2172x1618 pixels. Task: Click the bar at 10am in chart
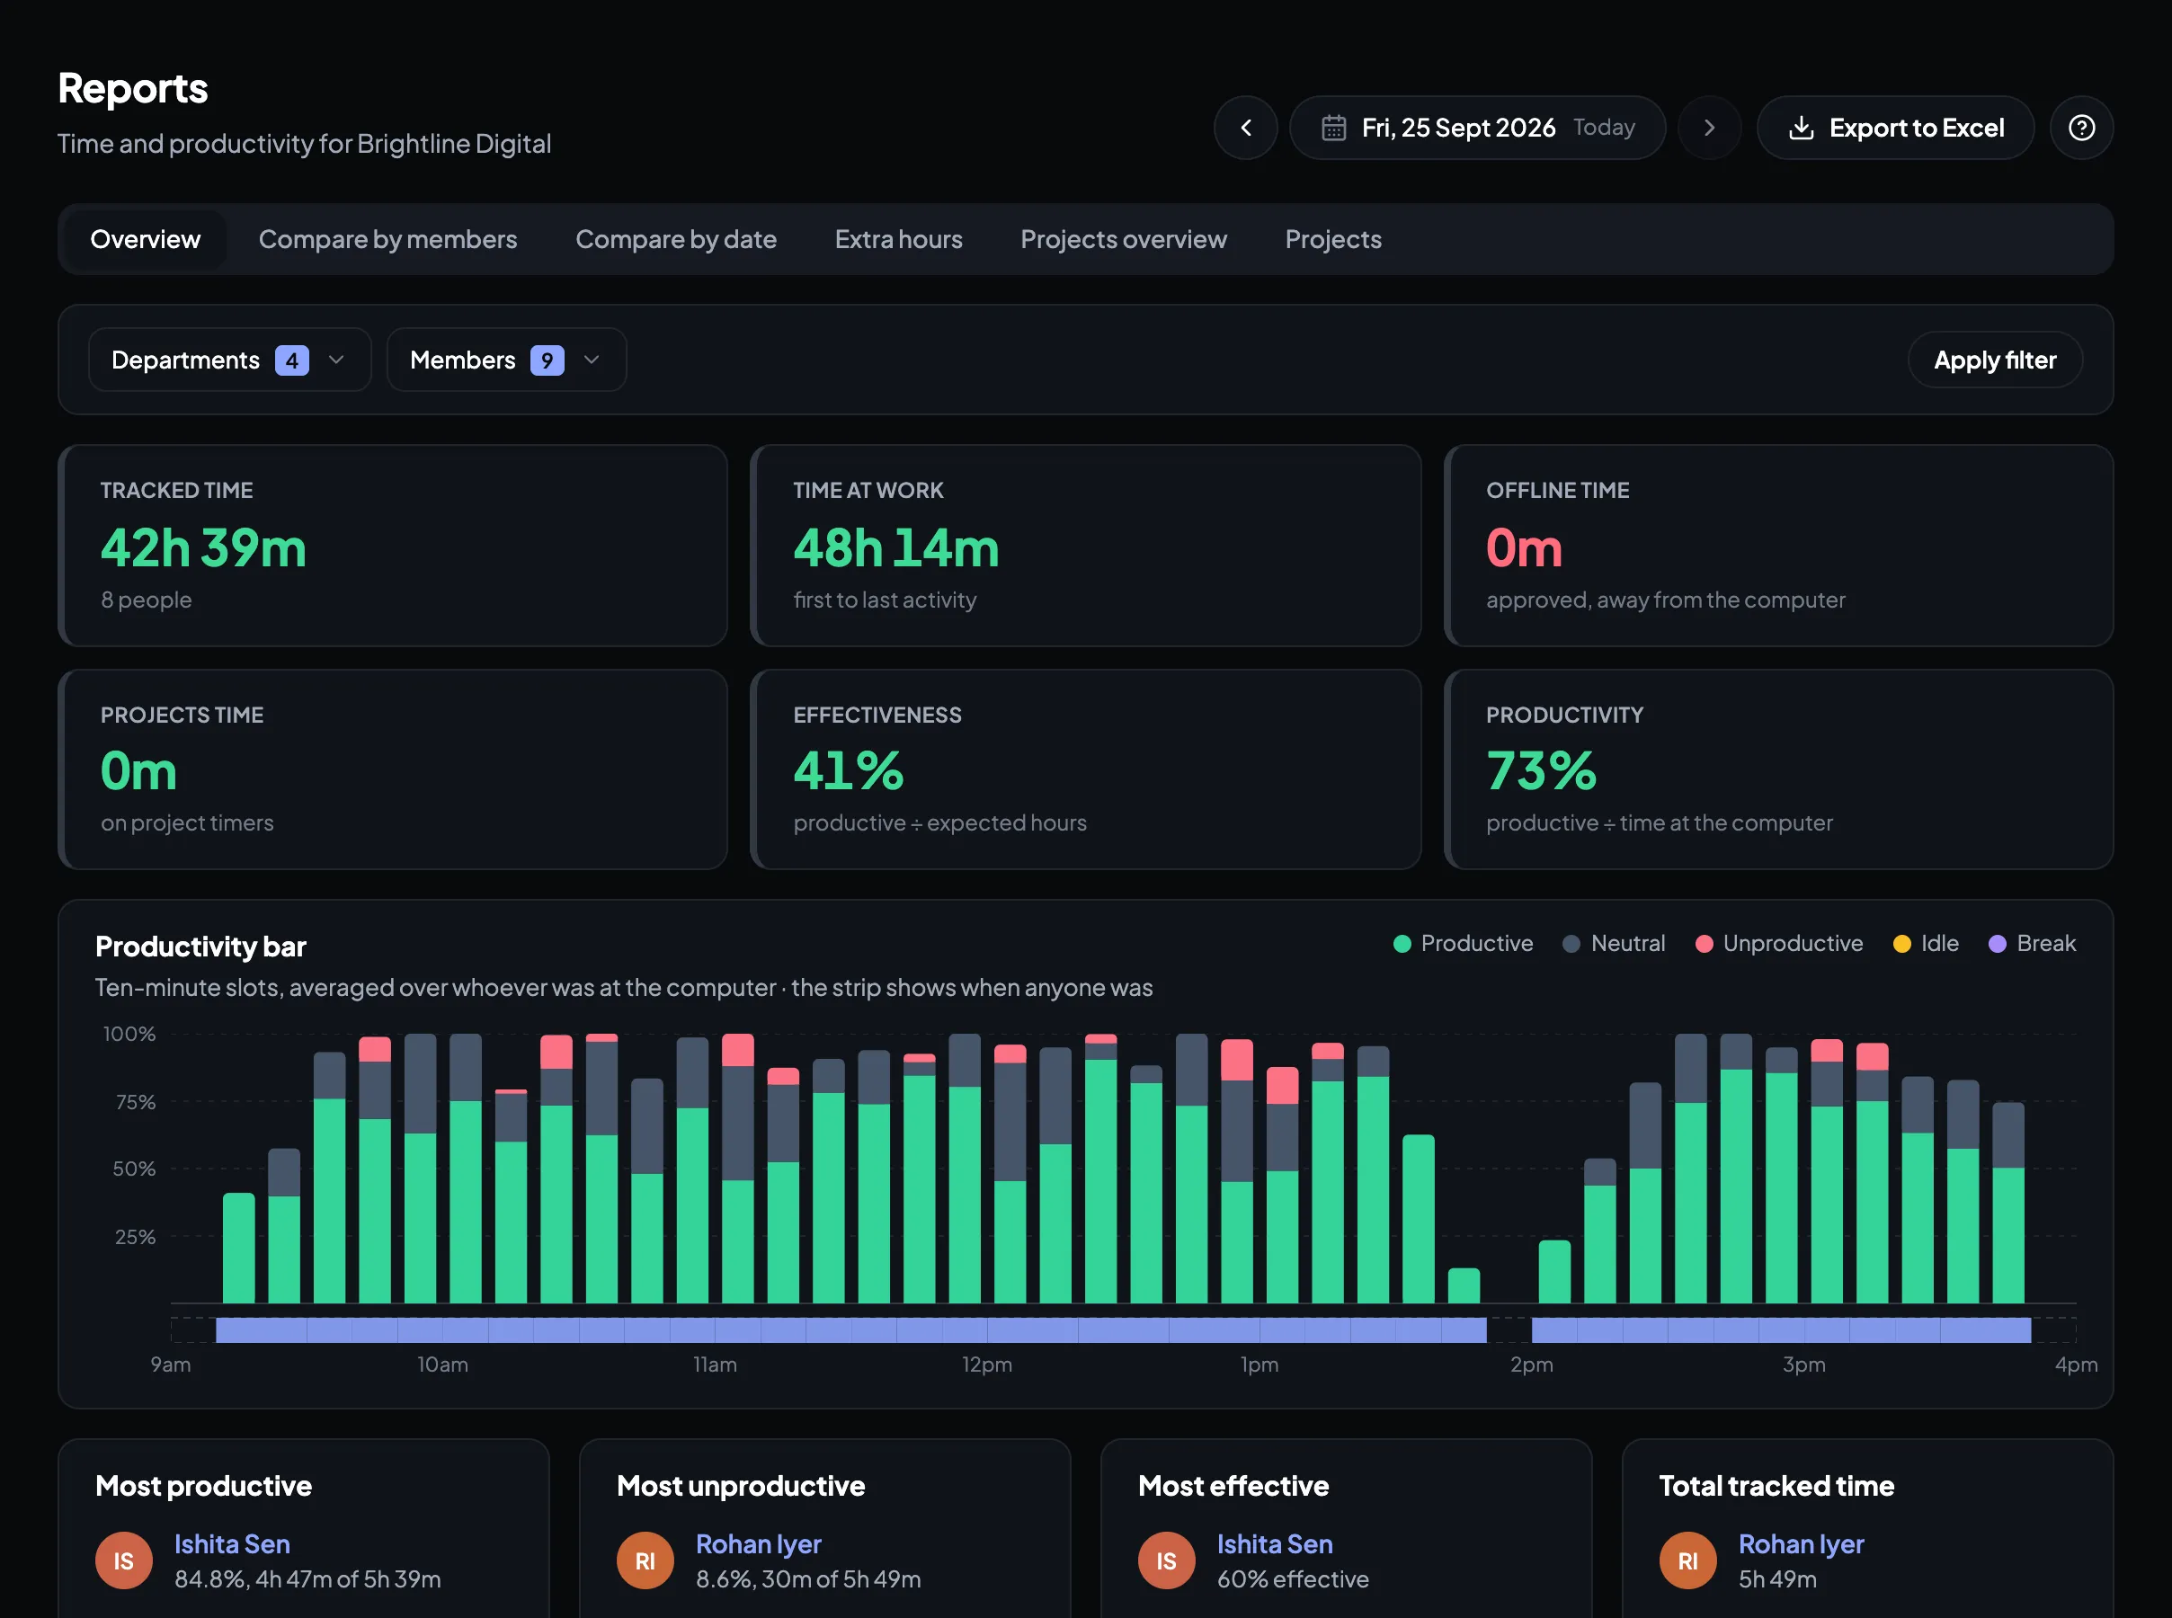pyautogui.click(x=465, y=1169)
